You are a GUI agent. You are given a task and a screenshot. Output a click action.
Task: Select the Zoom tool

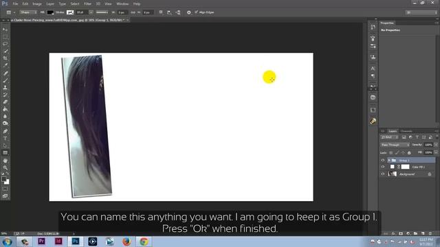tap(5, 167)
